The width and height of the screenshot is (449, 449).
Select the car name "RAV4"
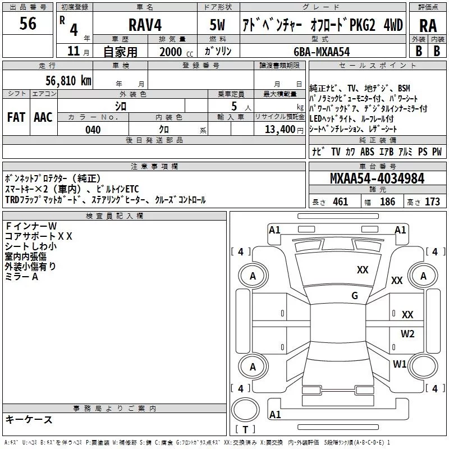click(145, 25)
